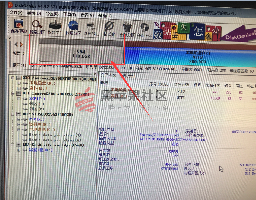Screen dimensions: 256x200
Task: Click the 扇区 column header
Action: 239,86
